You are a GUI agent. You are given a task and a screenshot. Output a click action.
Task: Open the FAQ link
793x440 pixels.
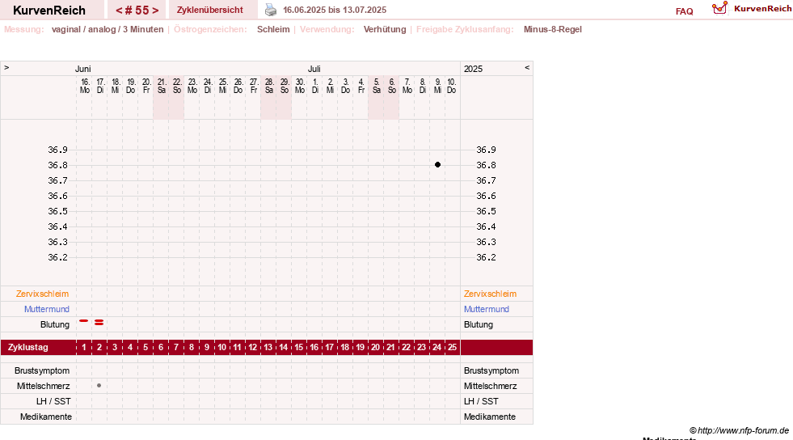(x=684, y=11)
